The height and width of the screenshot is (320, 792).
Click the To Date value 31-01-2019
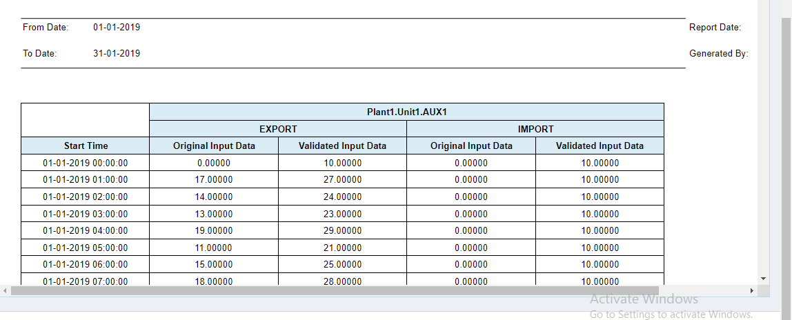[117, 53]
